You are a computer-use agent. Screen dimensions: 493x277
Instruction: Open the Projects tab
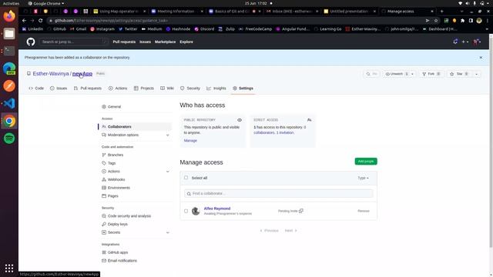tap(144, 88)
